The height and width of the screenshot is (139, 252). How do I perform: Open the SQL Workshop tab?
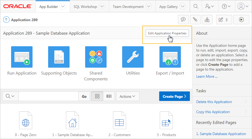pyautogui.click(x=85, y=7)
